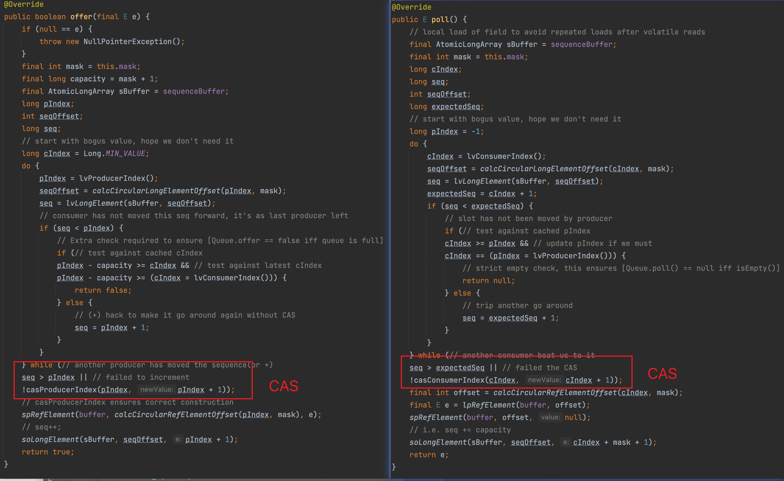The width and height of the screenshot is (784, 481).
Task: Click NullPointerException class name
Action: [127, 41]
